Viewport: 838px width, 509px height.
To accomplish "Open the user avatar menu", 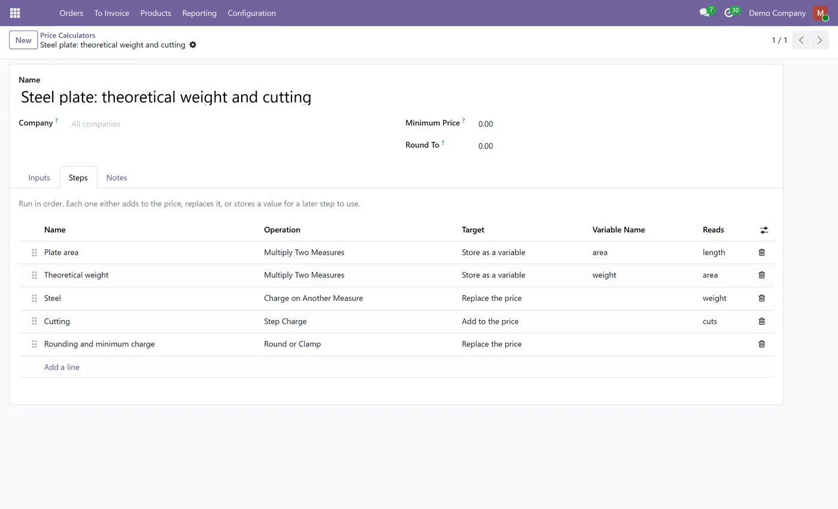I will (820, 13).
